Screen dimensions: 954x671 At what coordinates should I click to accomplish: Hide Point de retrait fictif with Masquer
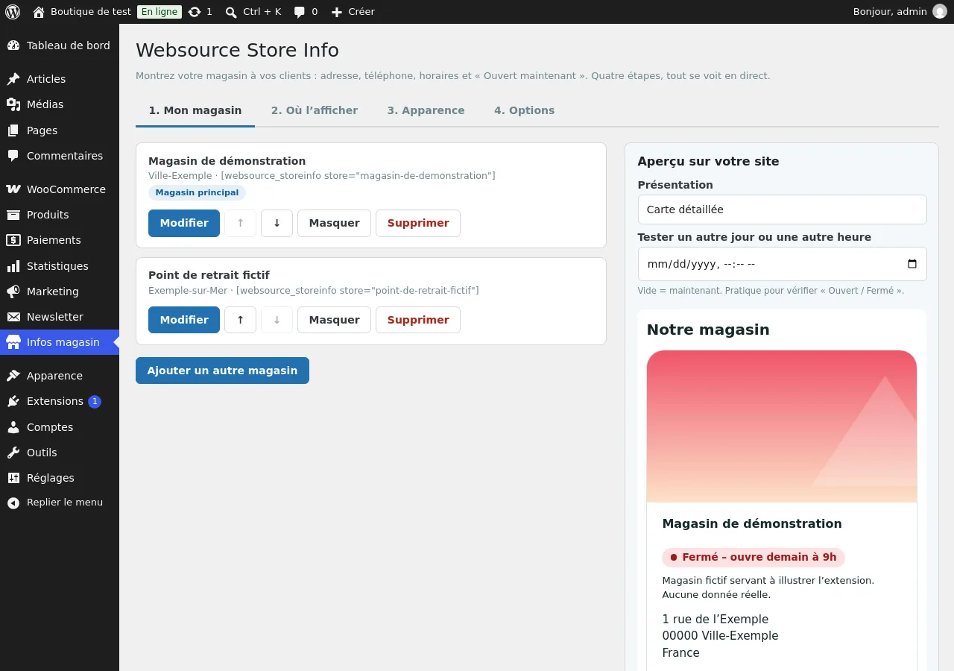[x=334, y=320]
